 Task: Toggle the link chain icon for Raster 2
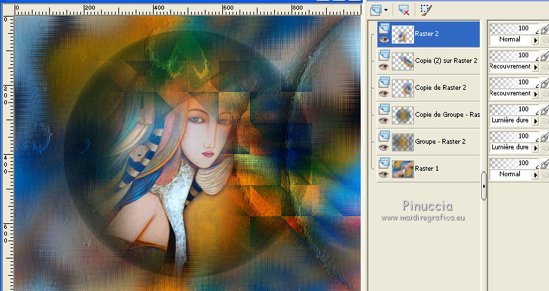544,28
